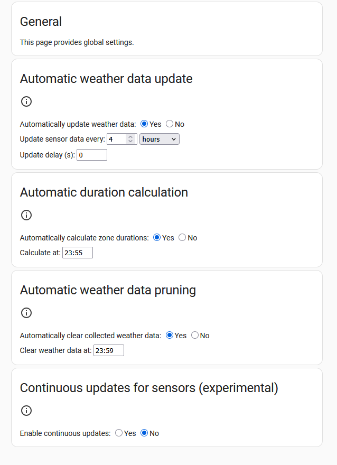Click info icon under Automatic duration calculation
The image size is (337, 465).
click(x=26, y=215)
